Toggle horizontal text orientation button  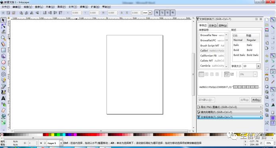227,74
